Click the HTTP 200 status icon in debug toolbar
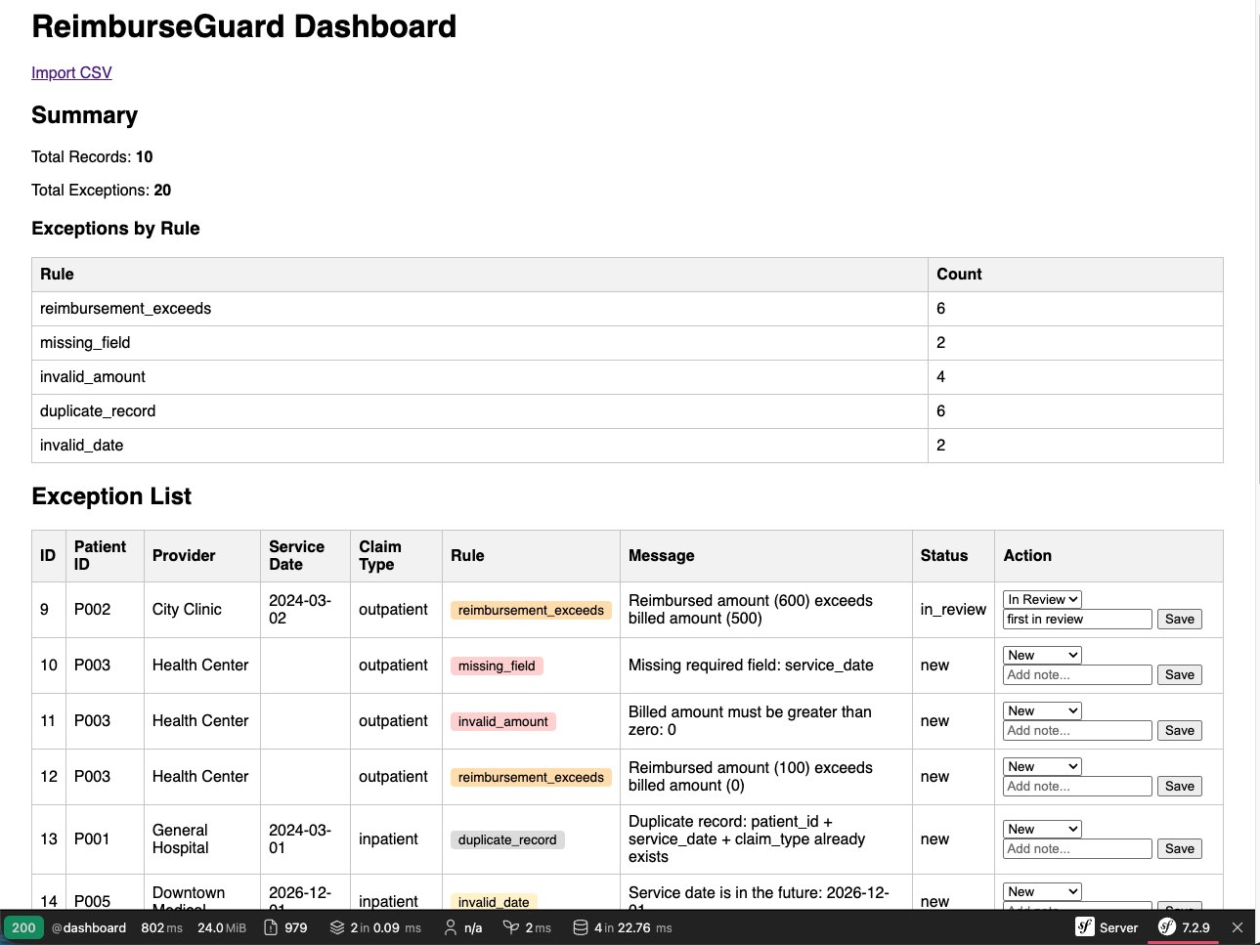Viewport: 1260px width, 945px height. pyautogui.click(x=22, y=927)
